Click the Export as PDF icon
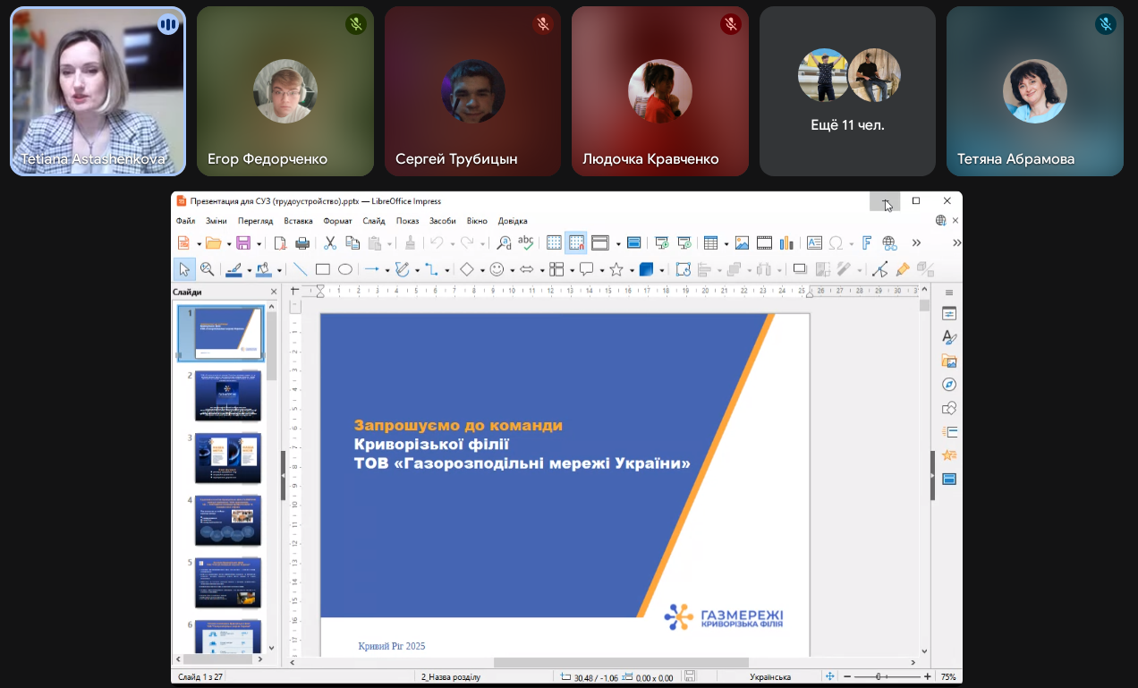 pyautogui.click(x=280, y=242)
